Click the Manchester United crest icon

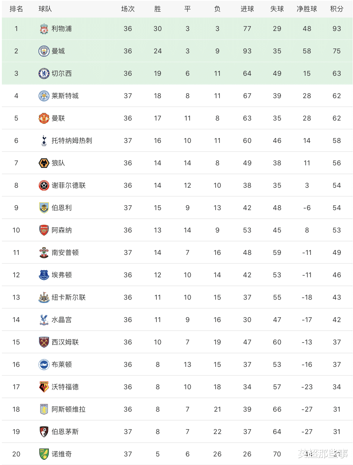click(x=44, y=118)
